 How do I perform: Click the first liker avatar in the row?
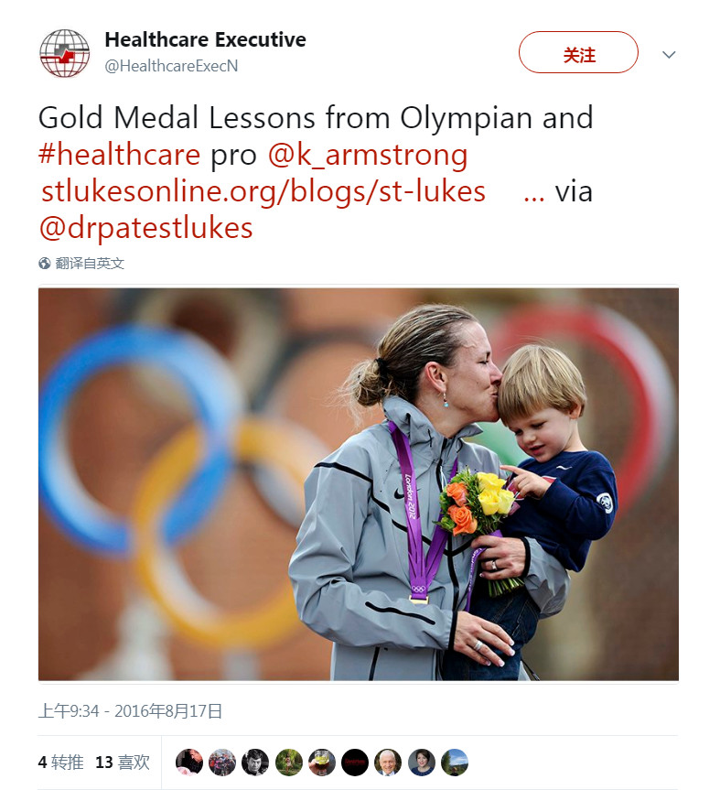click(189, 762)
